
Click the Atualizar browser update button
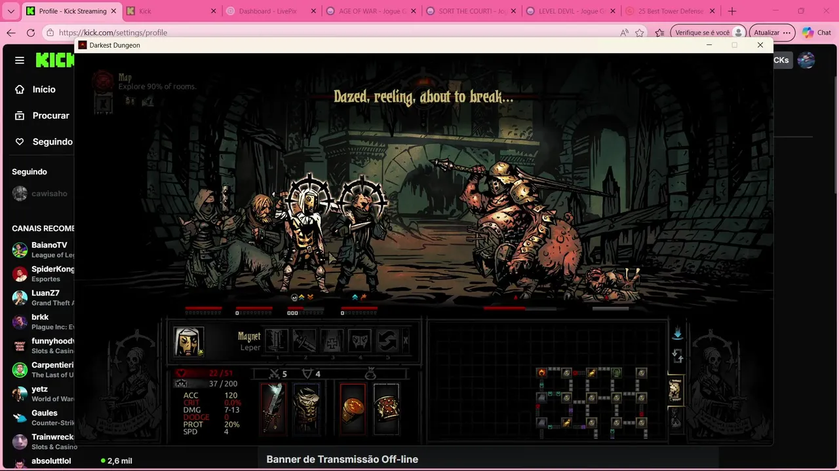click(772, 33)
